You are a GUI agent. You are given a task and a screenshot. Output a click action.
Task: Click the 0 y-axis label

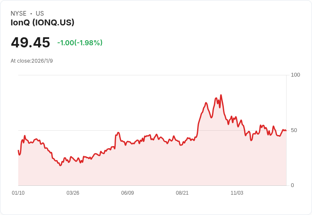click(x=292, y=185)
